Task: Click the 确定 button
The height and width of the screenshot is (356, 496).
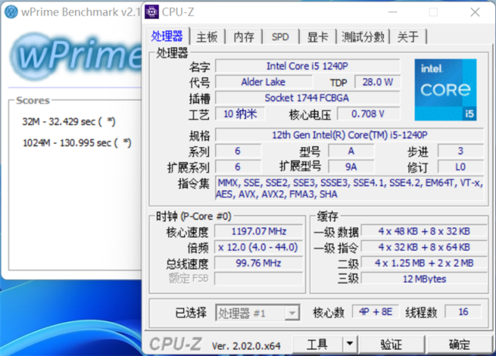Action: 460,344
